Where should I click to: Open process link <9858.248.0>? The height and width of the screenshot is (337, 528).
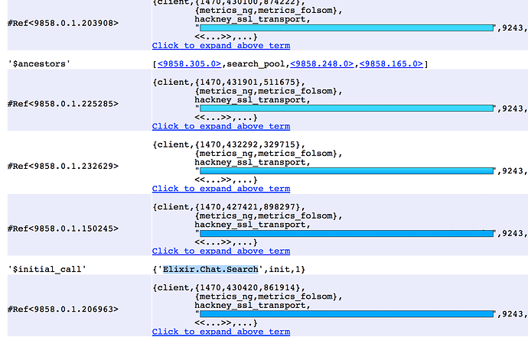coord(322,64)
